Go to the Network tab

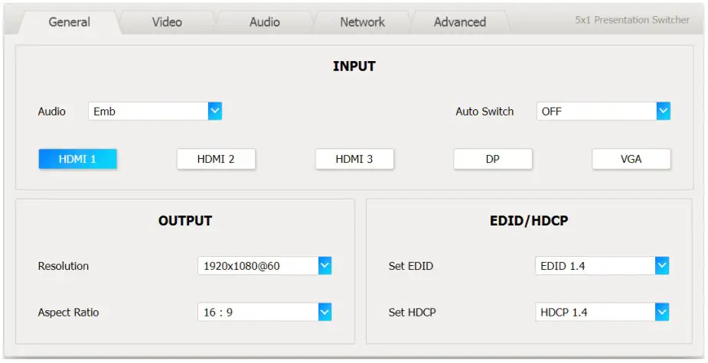click(x=362, y=22)
